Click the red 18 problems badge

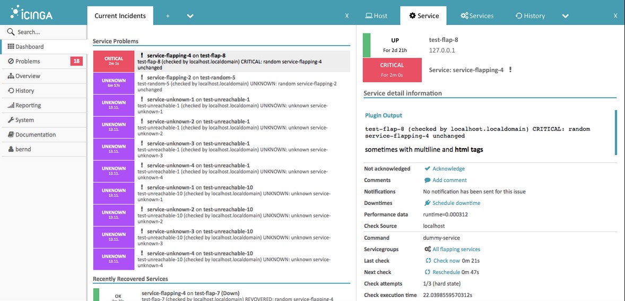[x=76, y=61]
